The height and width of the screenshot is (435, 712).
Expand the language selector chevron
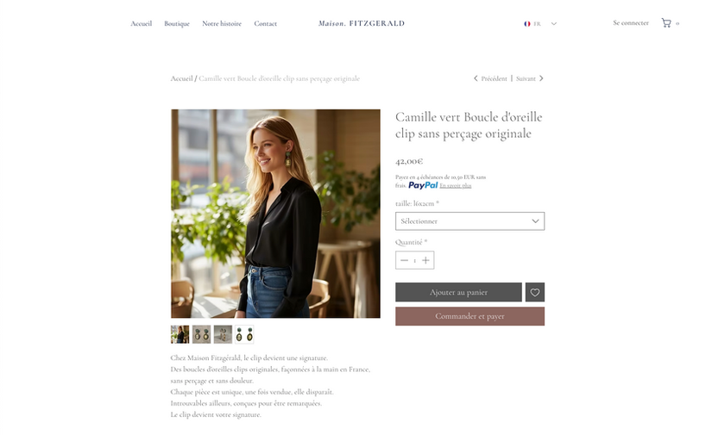[554, 23]
